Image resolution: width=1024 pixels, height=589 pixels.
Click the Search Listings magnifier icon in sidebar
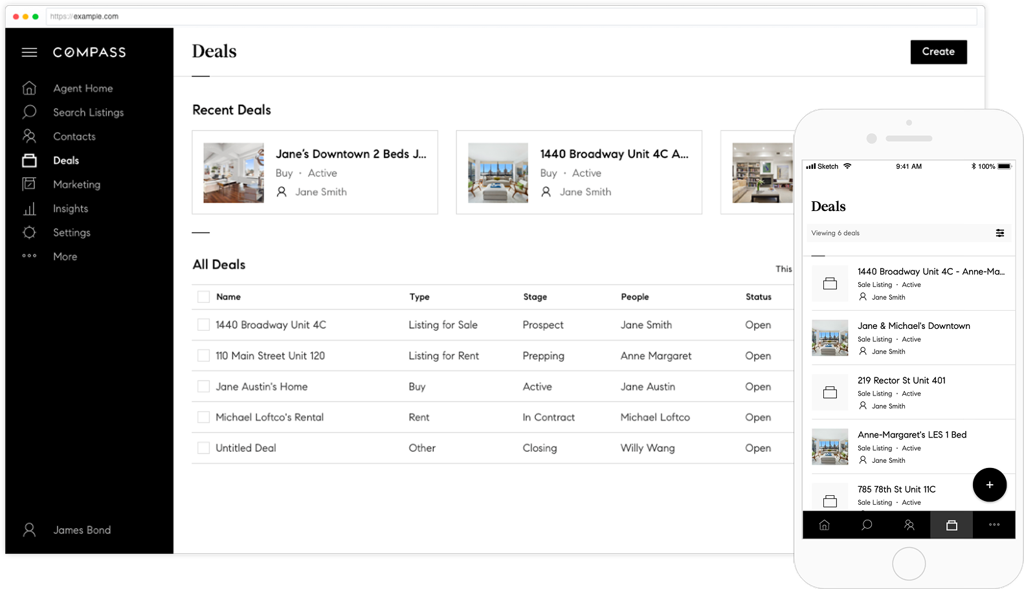point(29,112)
